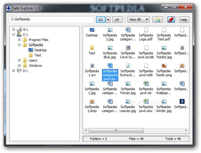Screen dimensions: 201x153
Task: Click the left scrollbar arrow
Action: pos(86,131)
